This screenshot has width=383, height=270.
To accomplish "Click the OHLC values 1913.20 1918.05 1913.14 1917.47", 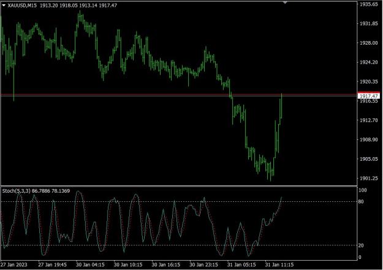I will (x=78, y=6).
